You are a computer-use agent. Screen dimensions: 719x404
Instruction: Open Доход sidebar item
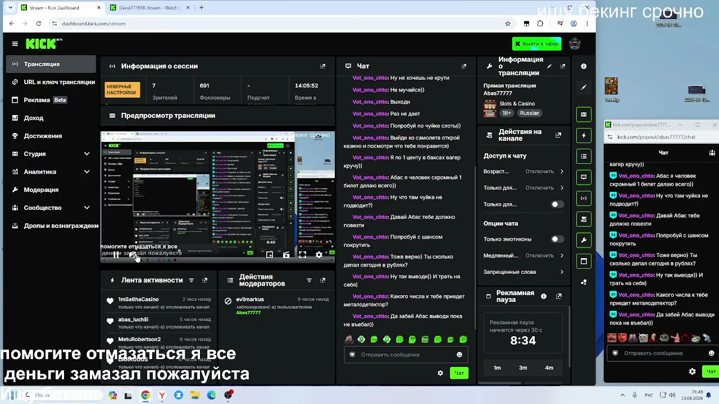pos(51,118)
